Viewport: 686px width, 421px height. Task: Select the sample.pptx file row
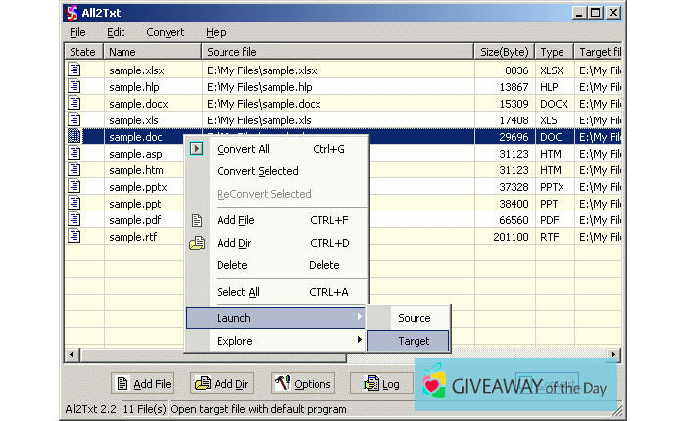[137, 187]
